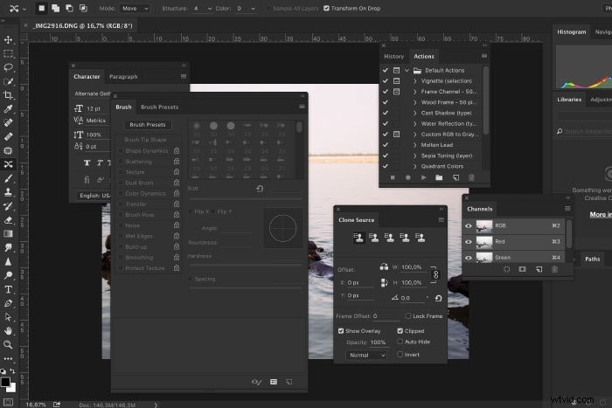Enable the Lock Frame checkbox

pyautogui.click(x=408, y=316)
